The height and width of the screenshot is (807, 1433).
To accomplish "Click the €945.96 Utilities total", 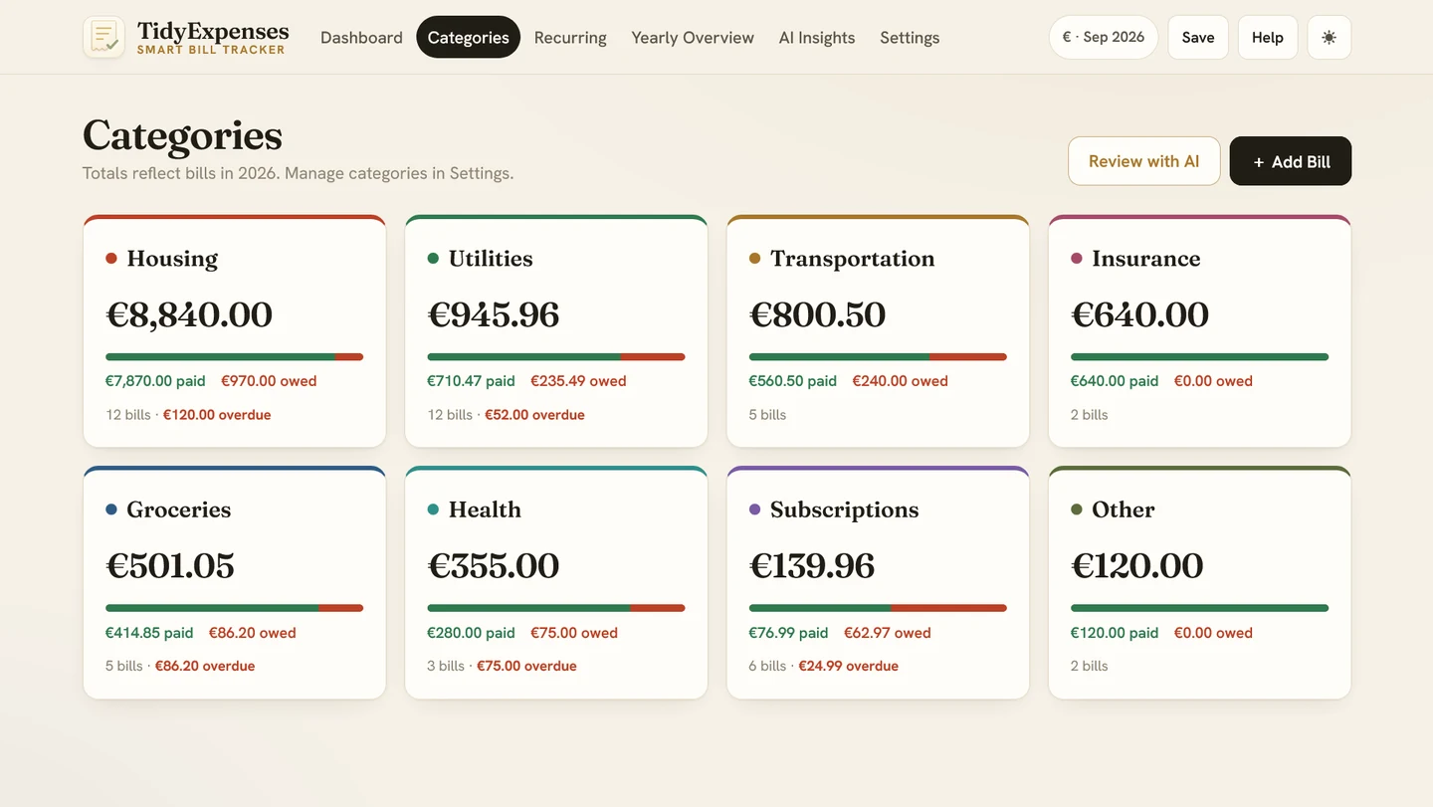I will click(494, 314).
